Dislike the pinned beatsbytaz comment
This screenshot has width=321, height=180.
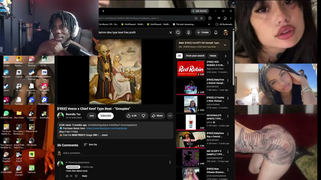click(x=76, y=176)
